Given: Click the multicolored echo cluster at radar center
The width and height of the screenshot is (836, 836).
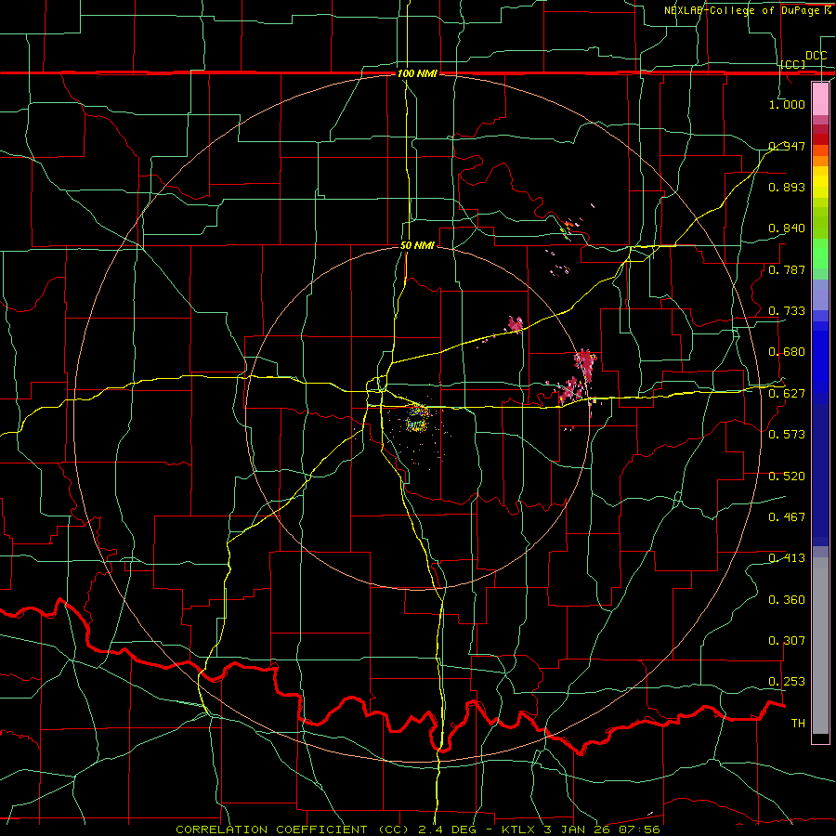Looking at the screenshot, I should pyautogui.click(x=417, y=419).
